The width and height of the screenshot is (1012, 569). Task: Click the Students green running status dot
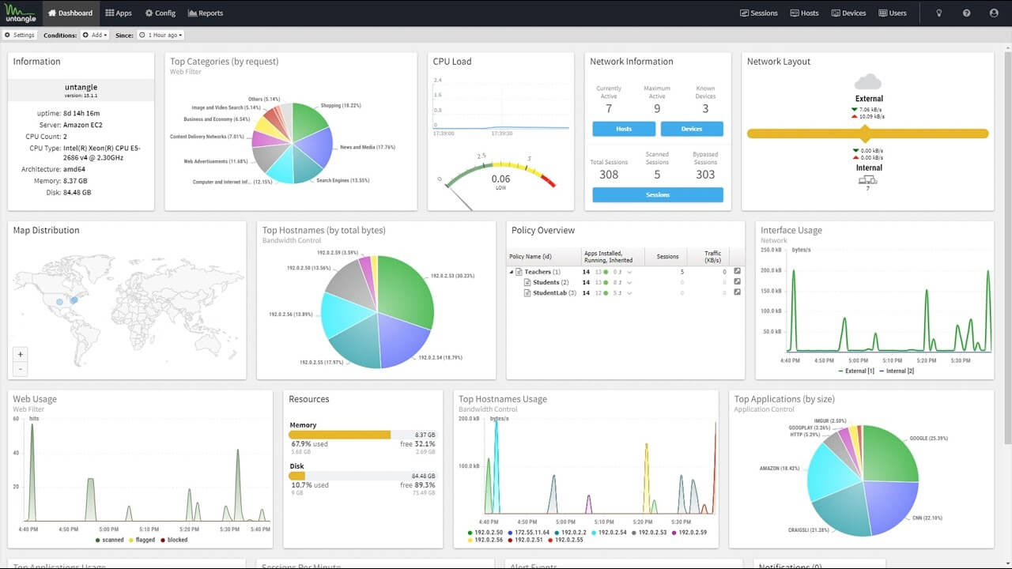coord(605,282)
